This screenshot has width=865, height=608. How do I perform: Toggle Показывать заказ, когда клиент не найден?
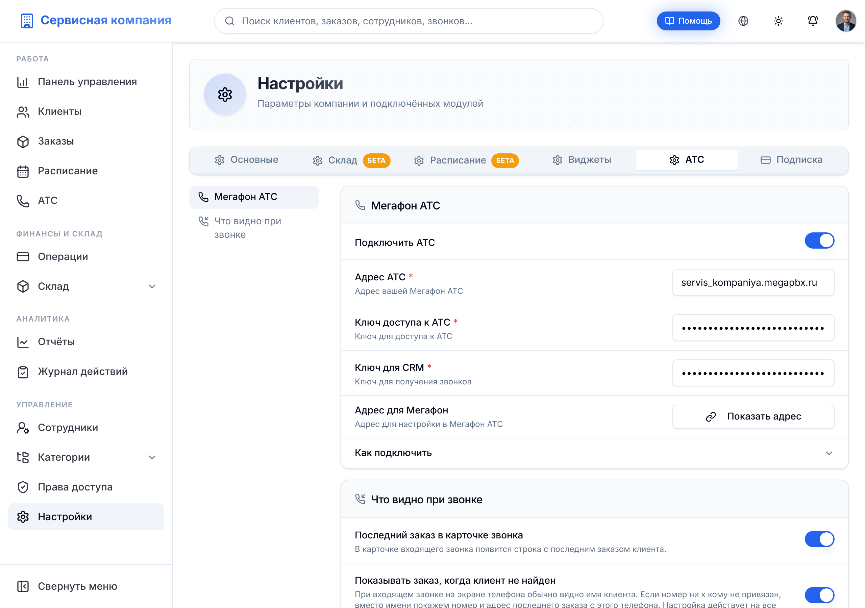tap(819, 595)
